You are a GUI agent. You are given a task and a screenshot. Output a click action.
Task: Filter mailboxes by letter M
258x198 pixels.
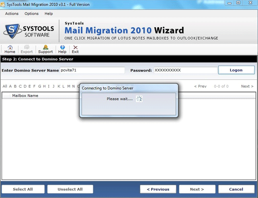(x=69, y=86)
